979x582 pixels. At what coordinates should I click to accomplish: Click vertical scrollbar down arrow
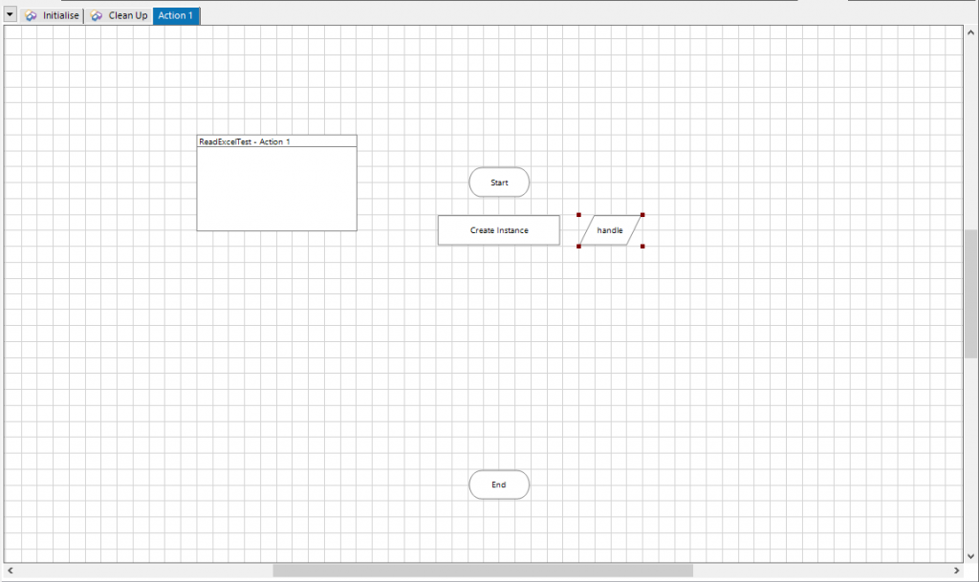[x=971, y=556]
